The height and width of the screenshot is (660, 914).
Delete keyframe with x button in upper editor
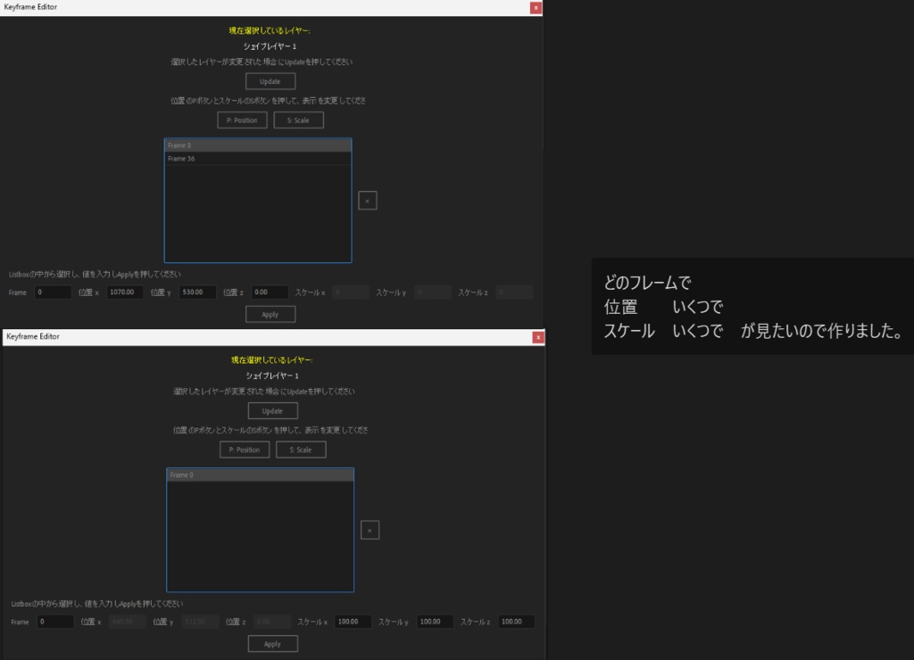[x=367, y=201]
